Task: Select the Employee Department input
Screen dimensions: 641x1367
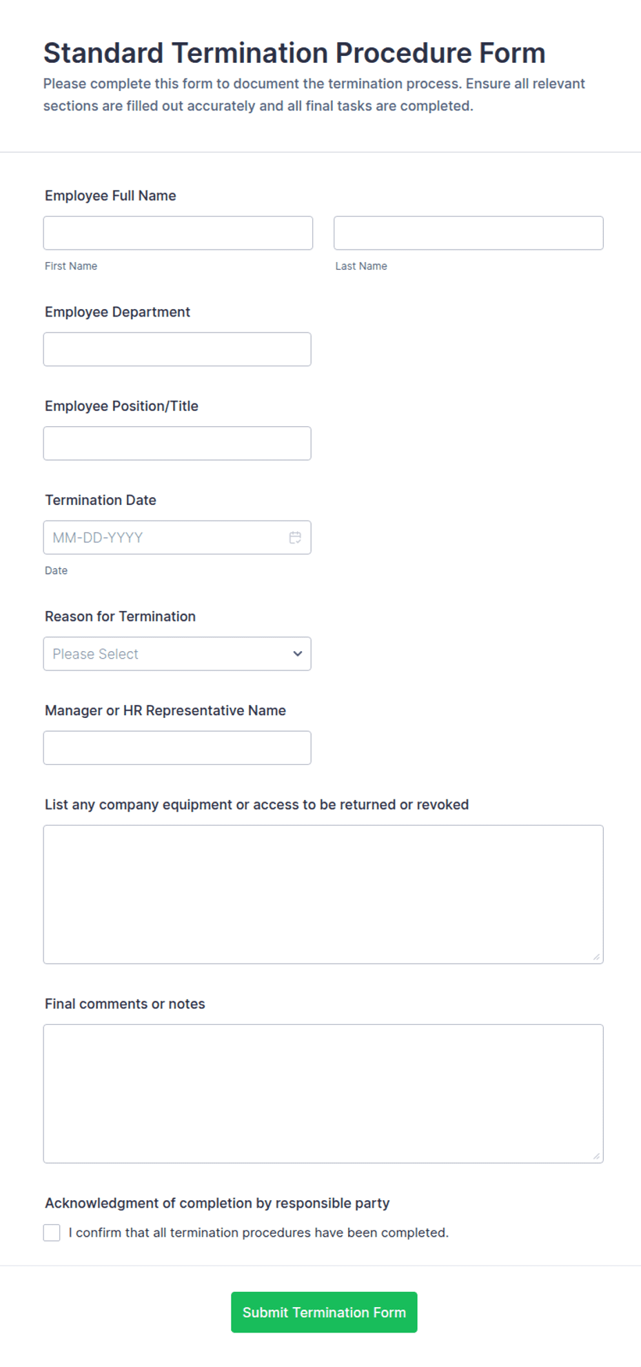Action: (177, 350)
